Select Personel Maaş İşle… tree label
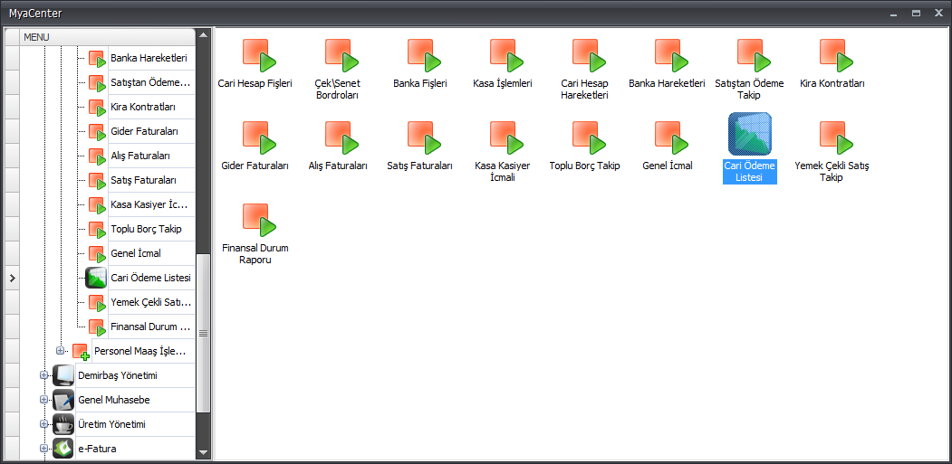Image resolution: width=952 pixels, height=464 pixels. click(x=140, y=351)
